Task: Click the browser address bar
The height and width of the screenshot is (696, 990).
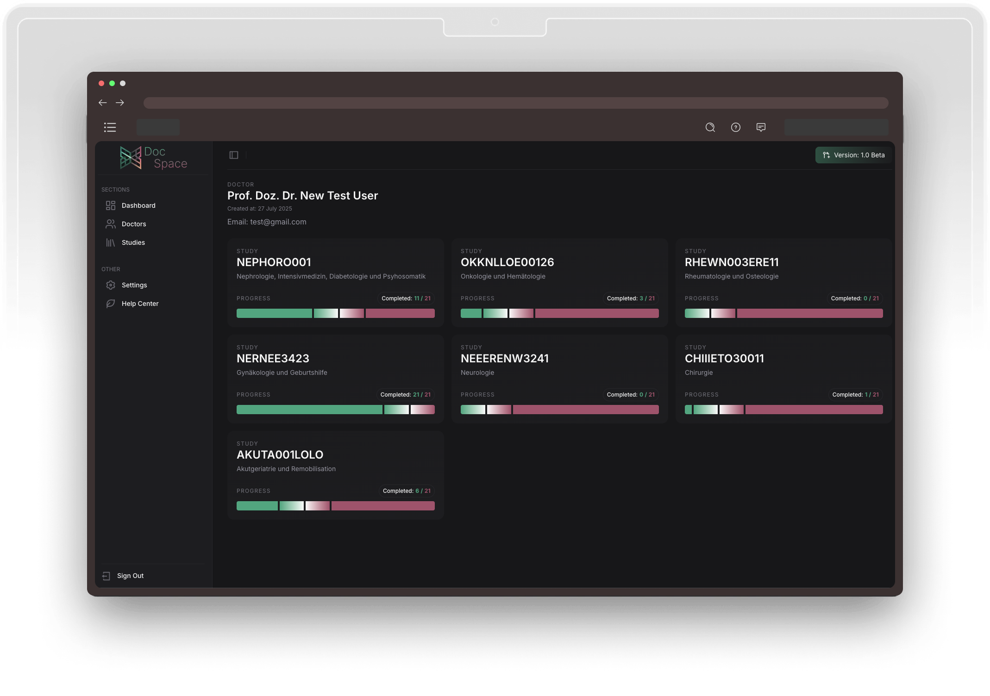Action: 515,103
